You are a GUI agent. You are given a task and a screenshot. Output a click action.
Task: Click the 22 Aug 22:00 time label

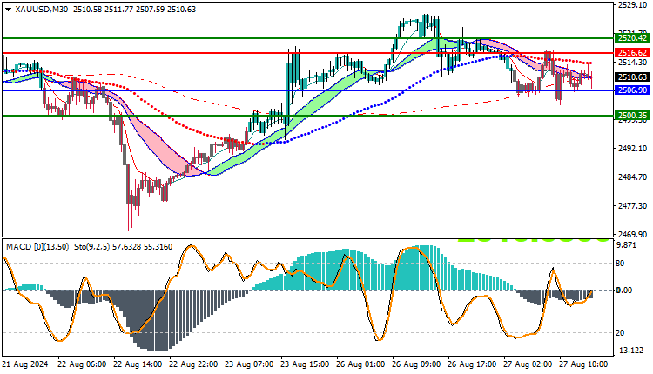point(193,364)
